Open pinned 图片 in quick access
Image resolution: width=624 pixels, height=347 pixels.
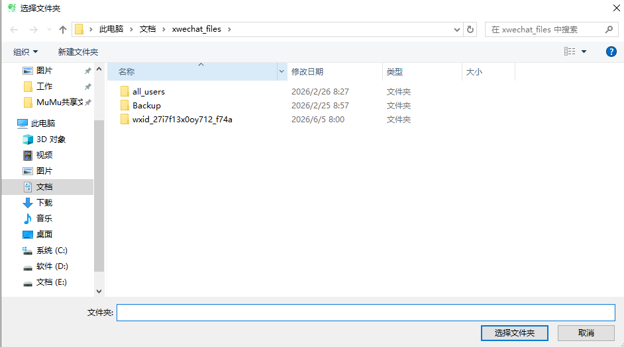point(44,71)
